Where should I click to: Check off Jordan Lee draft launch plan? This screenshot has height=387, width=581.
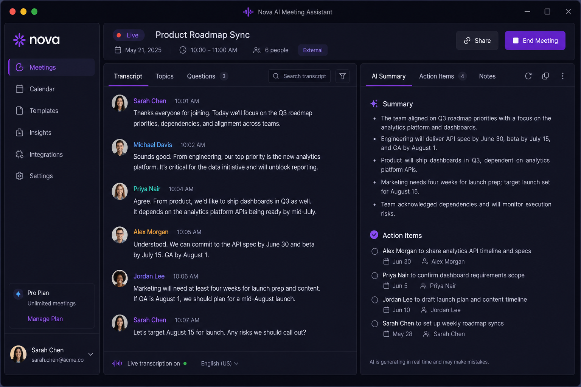click(x=375, y=300)
